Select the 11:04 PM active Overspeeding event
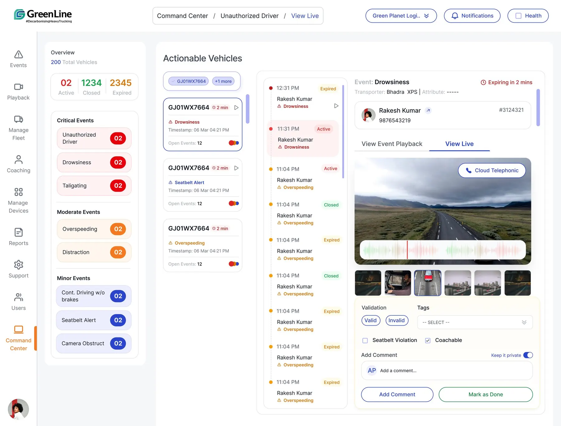 tap(304, 178)
